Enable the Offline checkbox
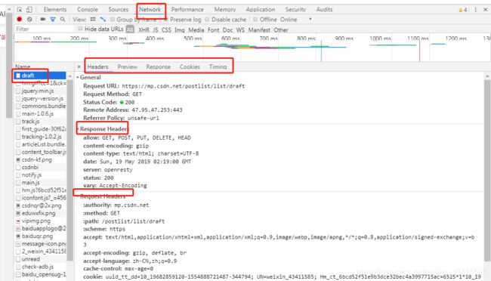The width and height of the screenshot is (491, 281). [x=255, y=20]
